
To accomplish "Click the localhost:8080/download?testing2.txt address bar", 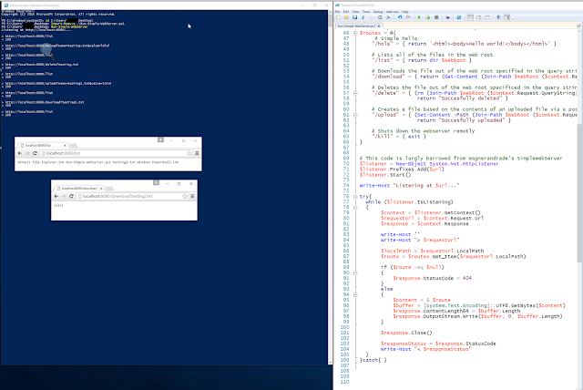I will tap(132, 196).
